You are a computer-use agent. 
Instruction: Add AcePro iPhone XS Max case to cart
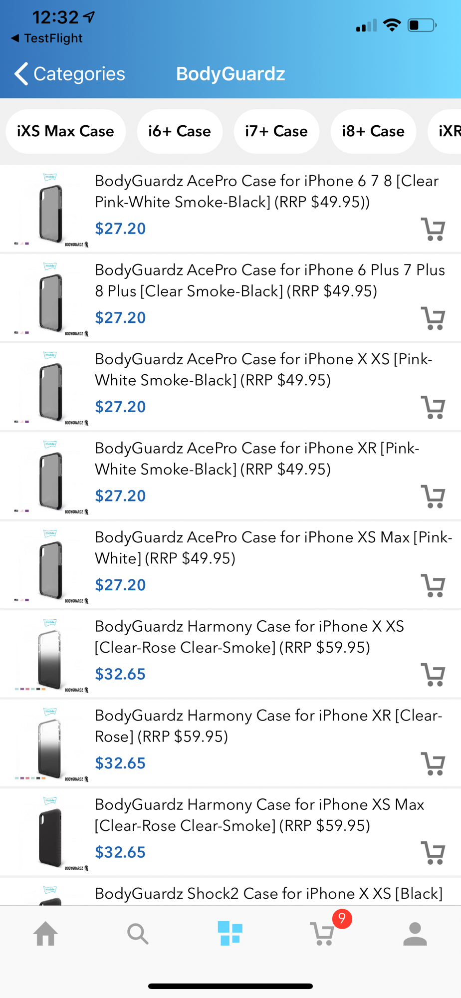[x=433, y=585]
